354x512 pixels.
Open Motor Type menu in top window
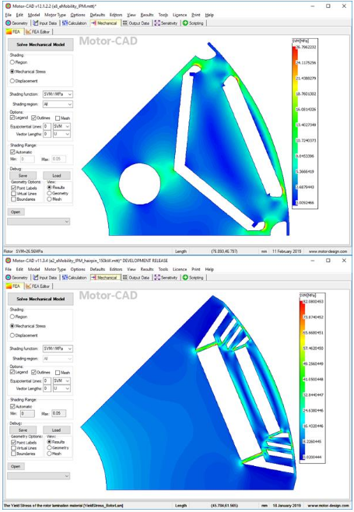tap(55, 15)
